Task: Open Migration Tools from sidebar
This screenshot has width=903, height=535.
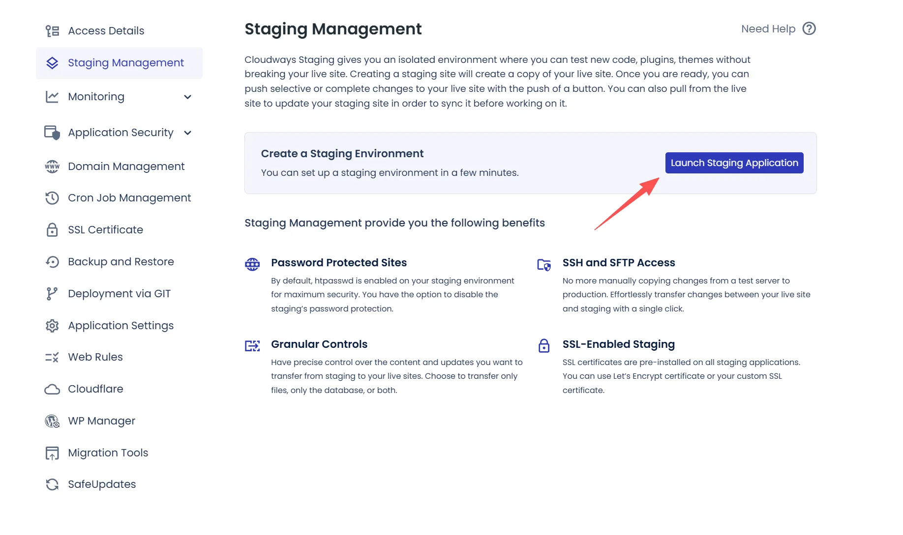Action: pos(108,453)
